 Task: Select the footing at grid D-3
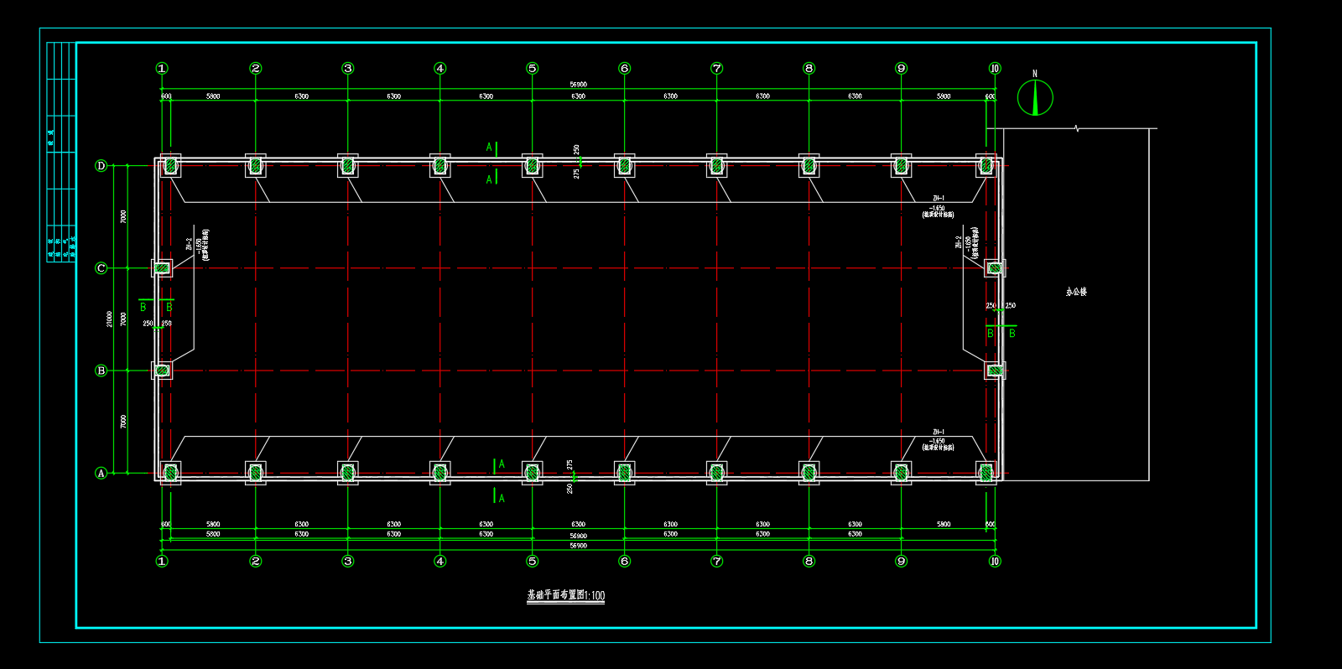[348, 166]
